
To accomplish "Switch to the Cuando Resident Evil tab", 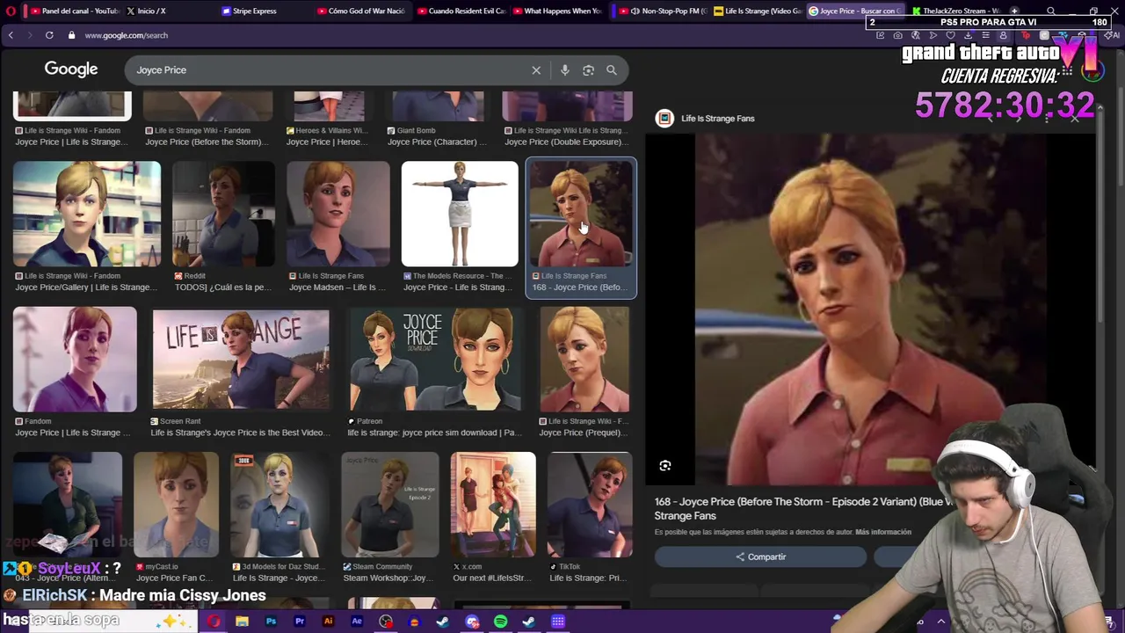I will click(x=461, y=11).
